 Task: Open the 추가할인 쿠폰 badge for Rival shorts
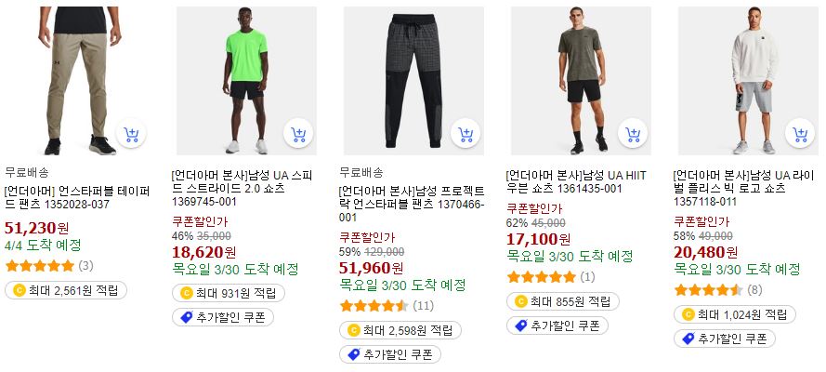click(725, 339)
